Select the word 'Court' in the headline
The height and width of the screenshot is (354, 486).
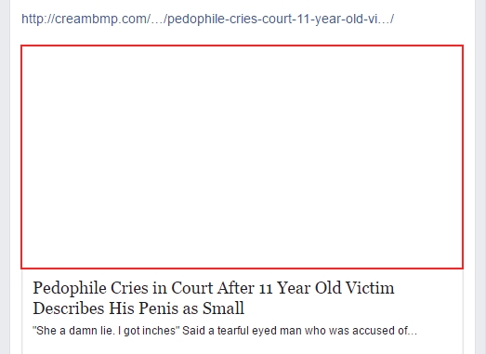pyautogui.click(x=191, y=288)
